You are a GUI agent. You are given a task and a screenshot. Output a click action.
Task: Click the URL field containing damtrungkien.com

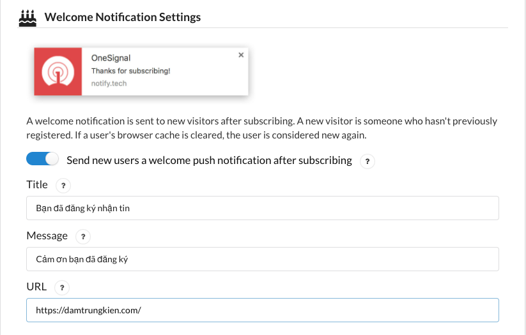(x=263, y=310)
